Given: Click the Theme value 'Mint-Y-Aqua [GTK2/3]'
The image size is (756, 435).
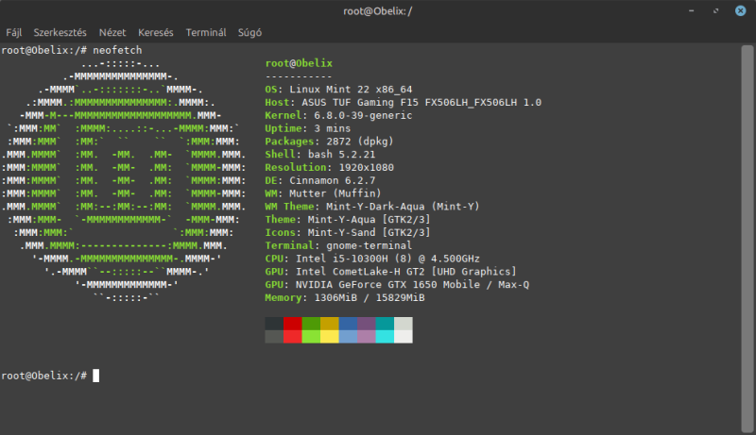Looking at the screenshot, I should click(x=369, y=220).
